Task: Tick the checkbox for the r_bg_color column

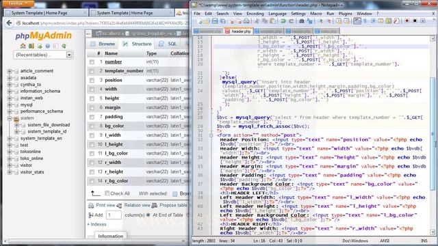Action: 92,181
